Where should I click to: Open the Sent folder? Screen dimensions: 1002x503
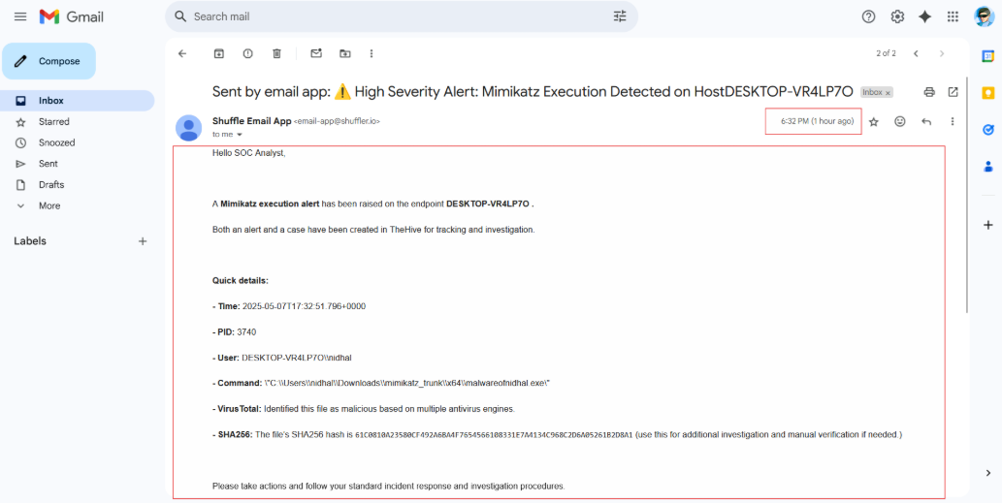tap(48, 164)
